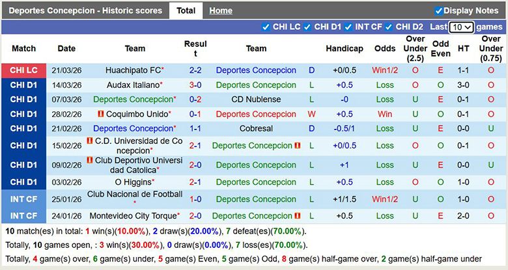The image size is (508, 270).
Task: Click red card icon beside Coquimbo Unido
Action: (x=101, y=114)
